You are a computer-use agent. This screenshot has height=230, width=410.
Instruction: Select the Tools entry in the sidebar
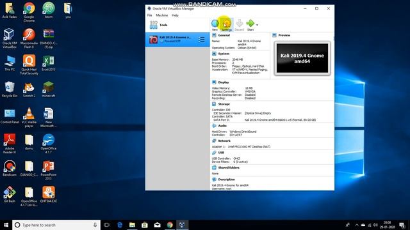(177, 25)
